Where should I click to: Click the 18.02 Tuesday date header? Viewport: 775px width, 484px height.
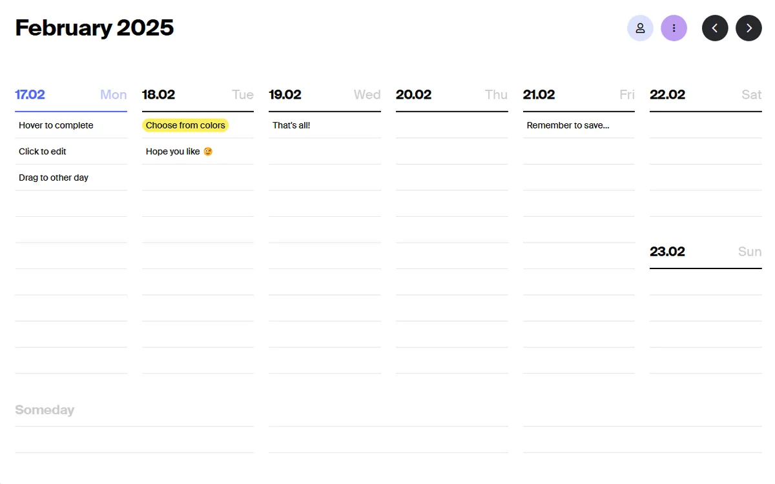158,95
